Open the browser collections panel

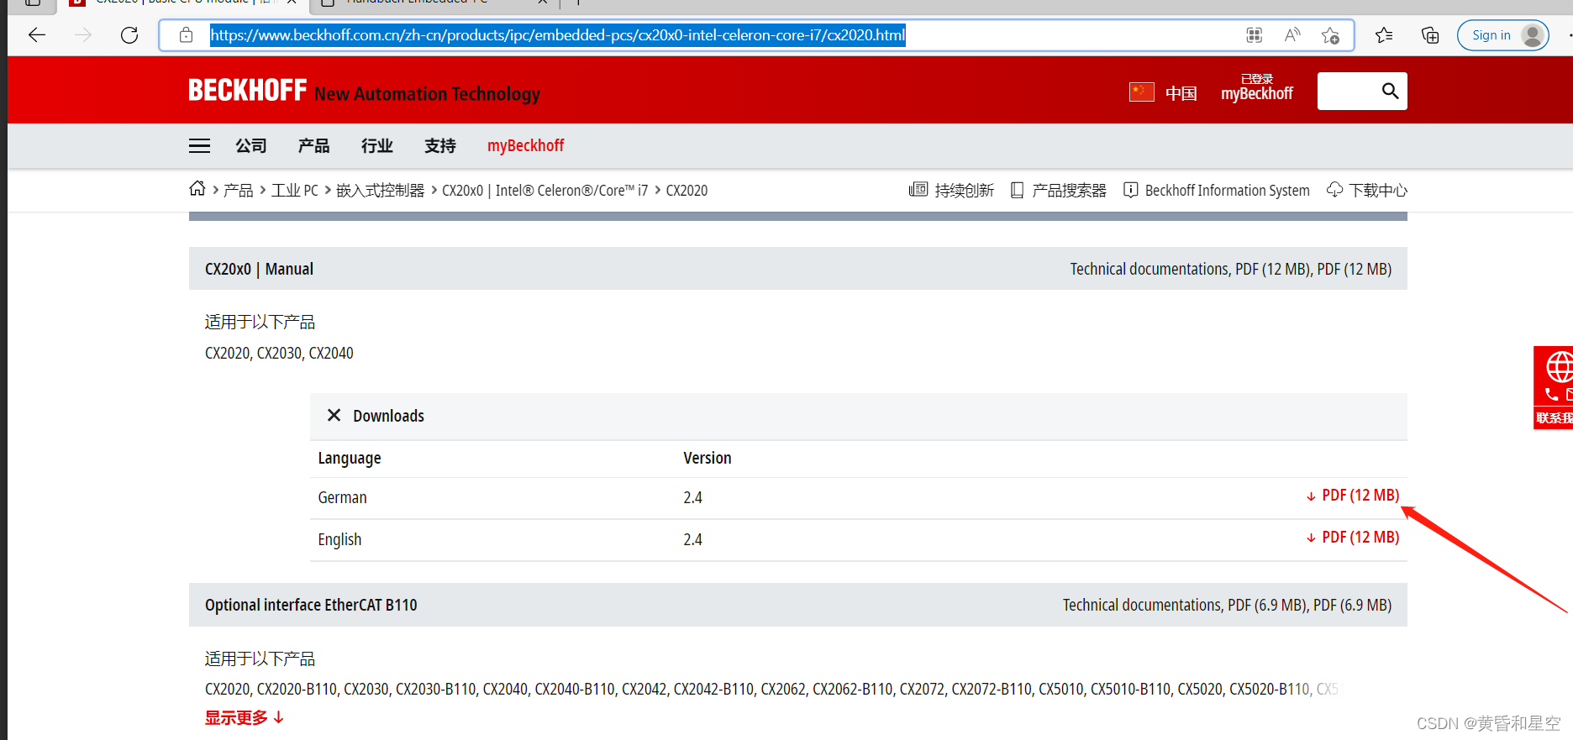pyautogui.click(x=1430, y=35)
